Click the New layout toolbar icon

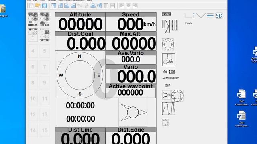[31, 6]
